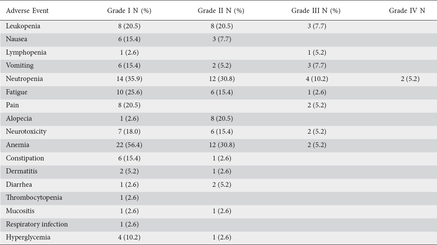Click Anemia's Grade I value 22 (56.4)
Viewport: 437px width, 245px height.
point(129,145)
